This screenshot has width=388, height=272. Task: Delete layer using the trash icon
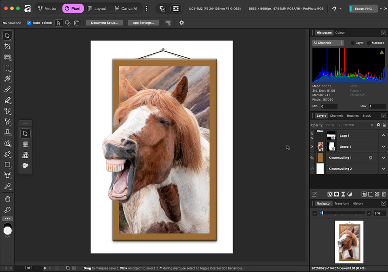click(x=384, y=194)
